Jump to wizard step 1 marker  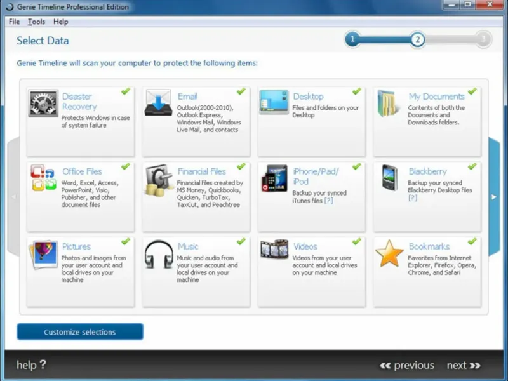[352, 39]
